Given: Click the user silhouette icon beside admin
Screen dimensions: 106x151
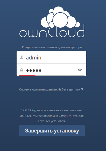Looking at the screenshot, I should (22, 57).
